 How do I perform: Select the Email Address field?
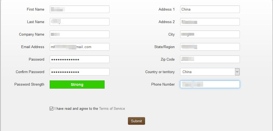(x=79, y=47)
